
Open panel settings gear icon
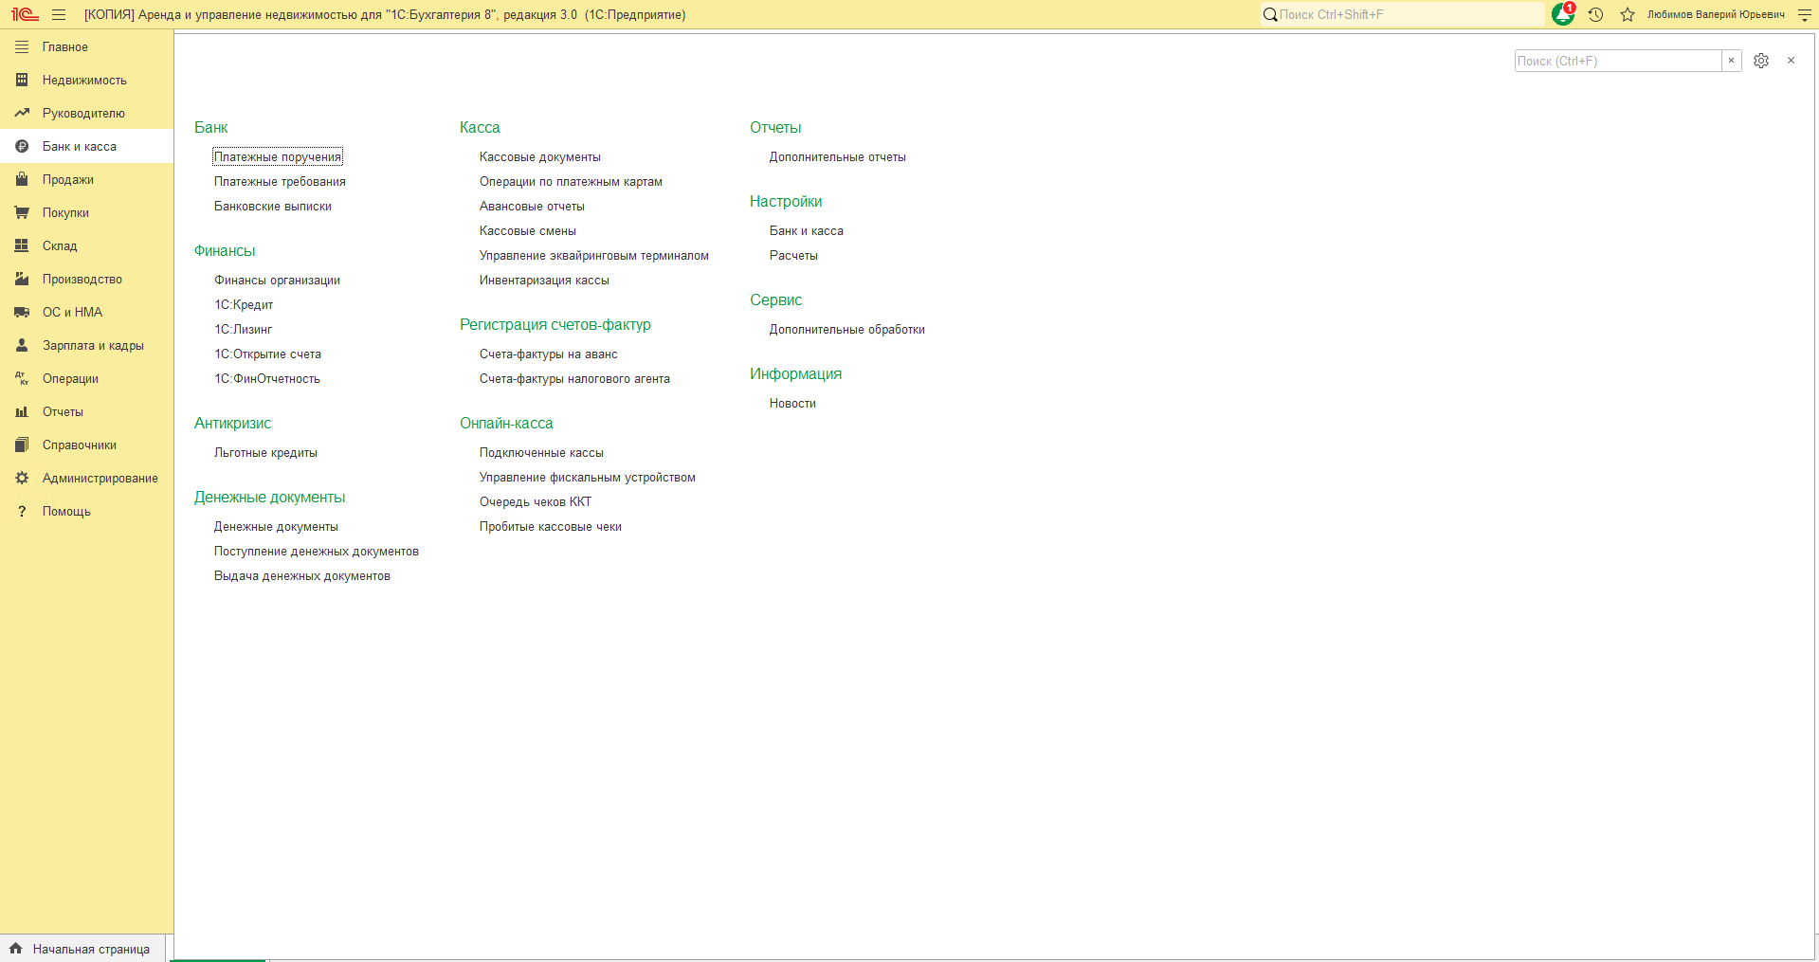[1761, 61]
